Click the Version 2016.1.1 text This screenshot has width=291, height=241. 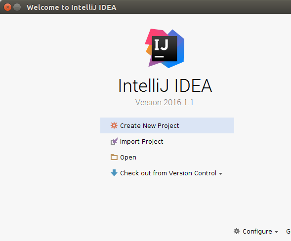164,102
